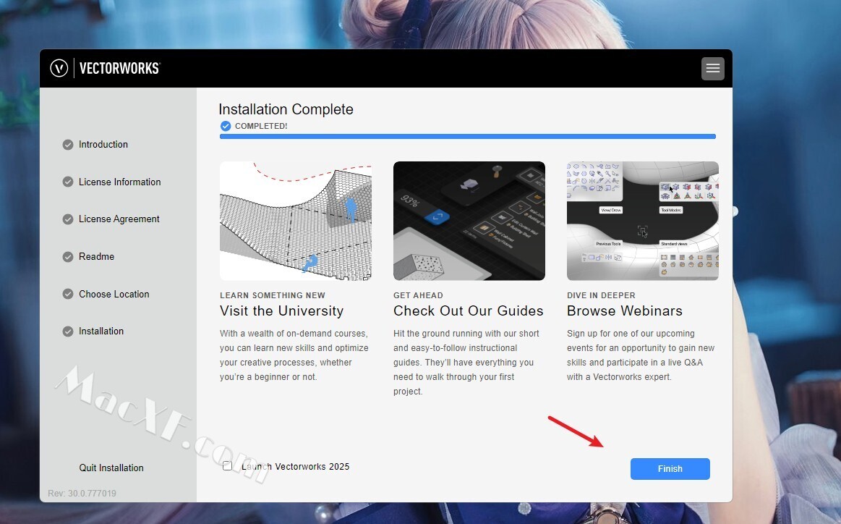Click the Finish button
This screenshot has width=841, height=524.
tap(670, 469)
